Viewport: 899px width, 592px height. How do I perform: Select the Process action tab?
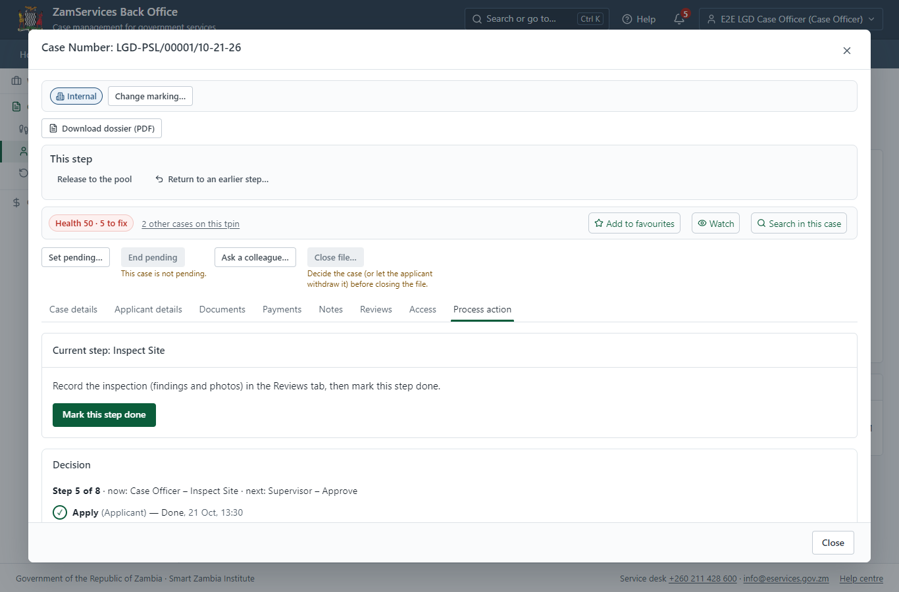(x=482, y=309)
